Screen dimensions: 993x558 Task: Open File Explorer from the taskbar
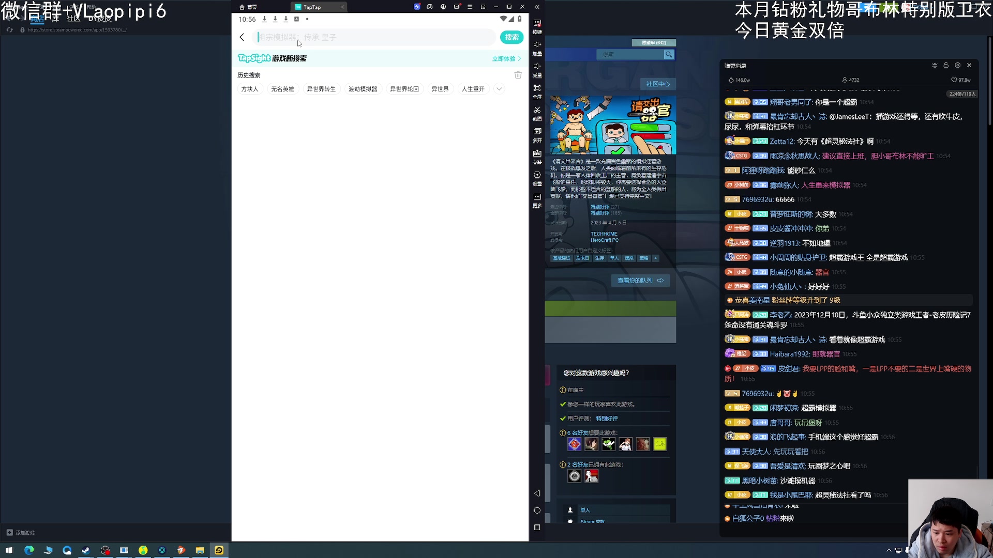200,550
